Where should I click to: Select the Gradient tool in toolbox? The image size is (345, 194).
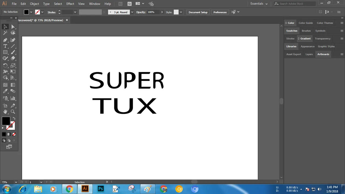tap(13, 85)
